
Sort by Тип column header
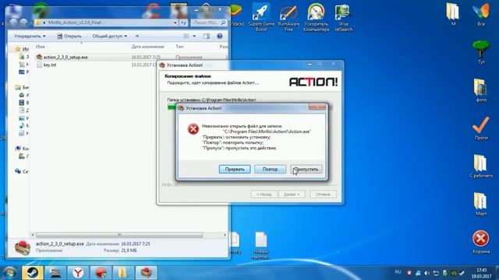(x=179, y=47)
